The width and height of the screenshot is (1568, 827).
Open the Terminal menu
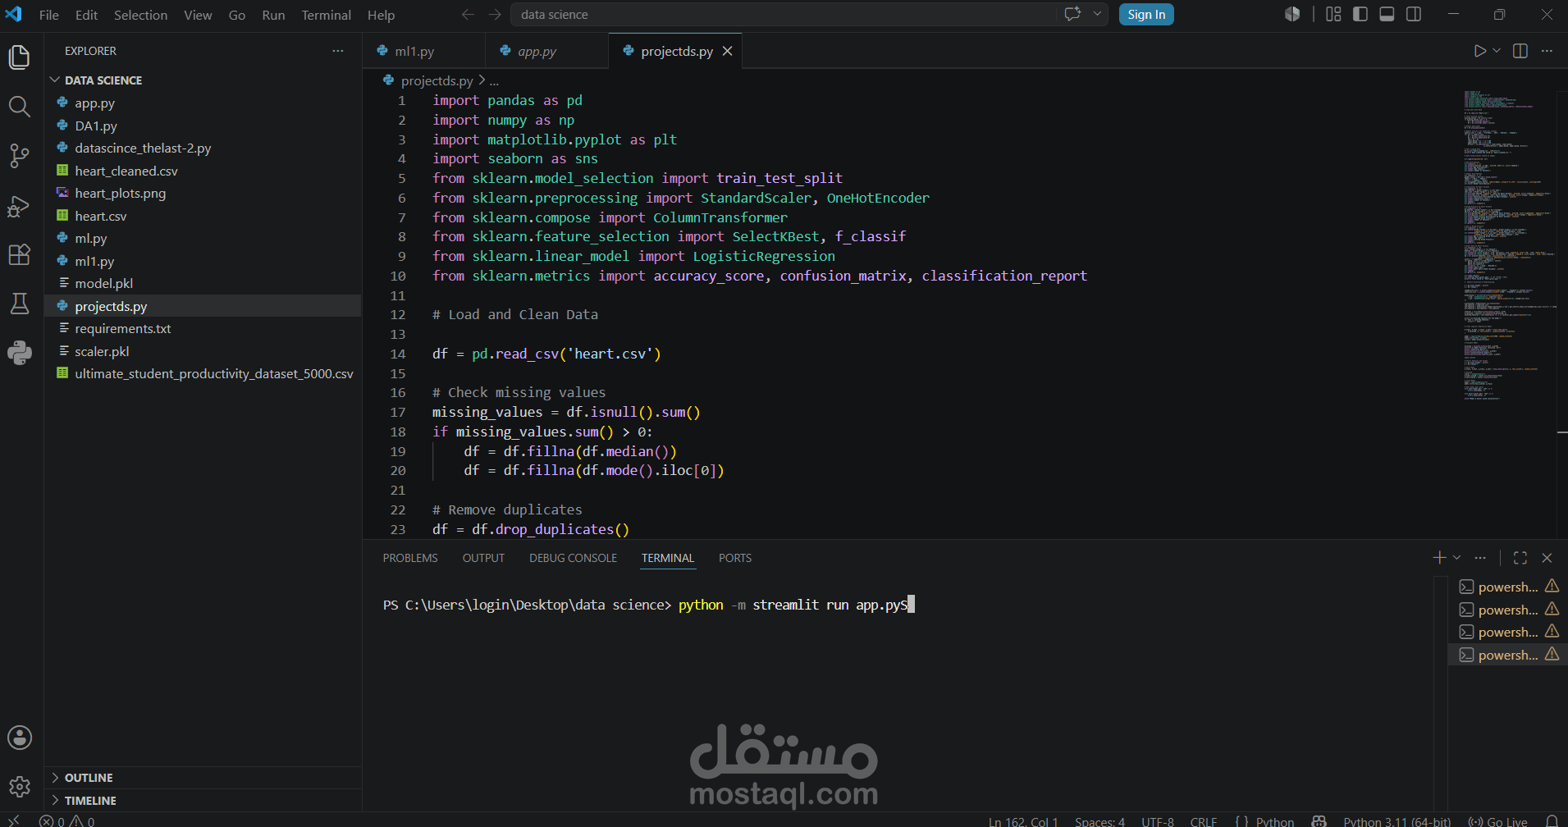point(326,15)
